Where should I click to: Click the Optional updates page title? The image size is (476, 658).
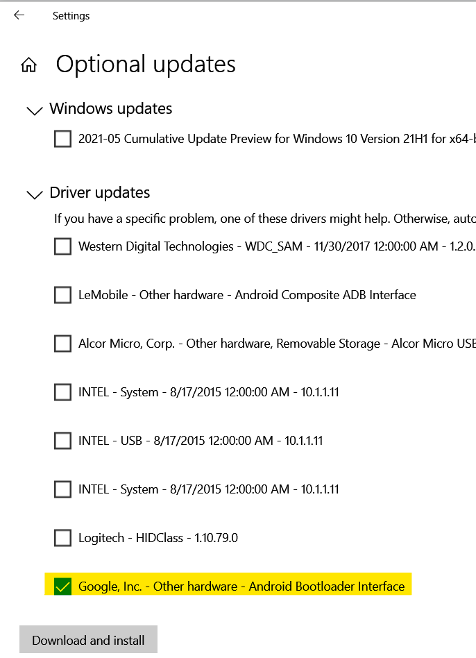146,65
